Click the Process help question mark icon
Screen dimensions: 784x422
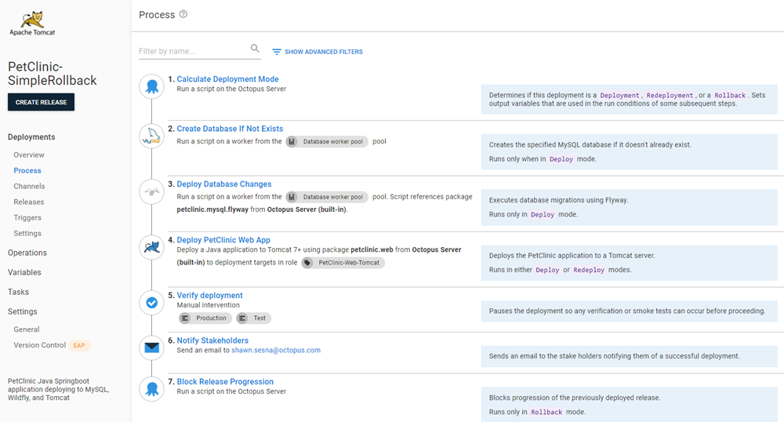tap(183, 14)
